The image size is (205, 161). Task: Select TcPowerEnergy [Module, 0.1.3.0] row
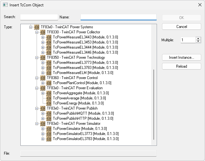[78, 103]
